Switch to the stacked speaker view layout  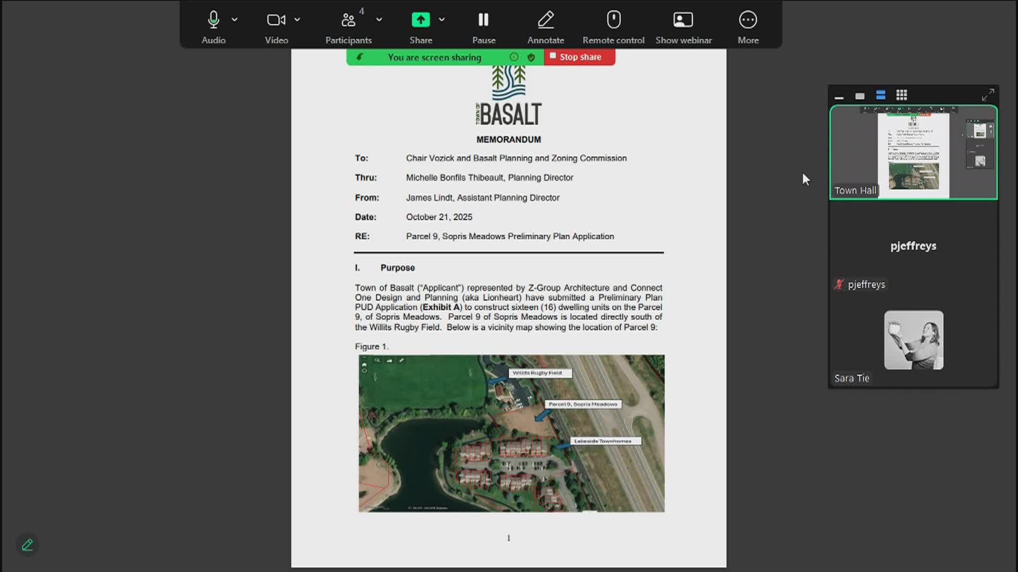pyautogui.click(x=881, y=95)
